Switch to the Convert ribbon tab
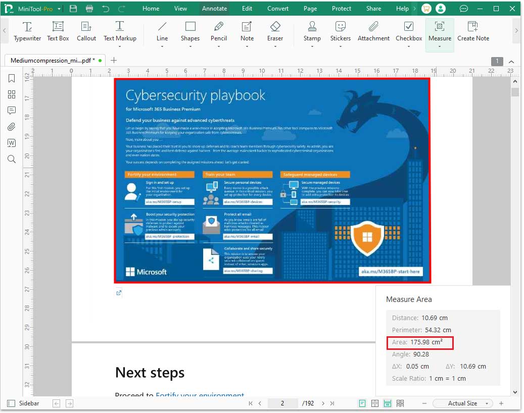Screen dimensions: 524x413 coord(278,8)
